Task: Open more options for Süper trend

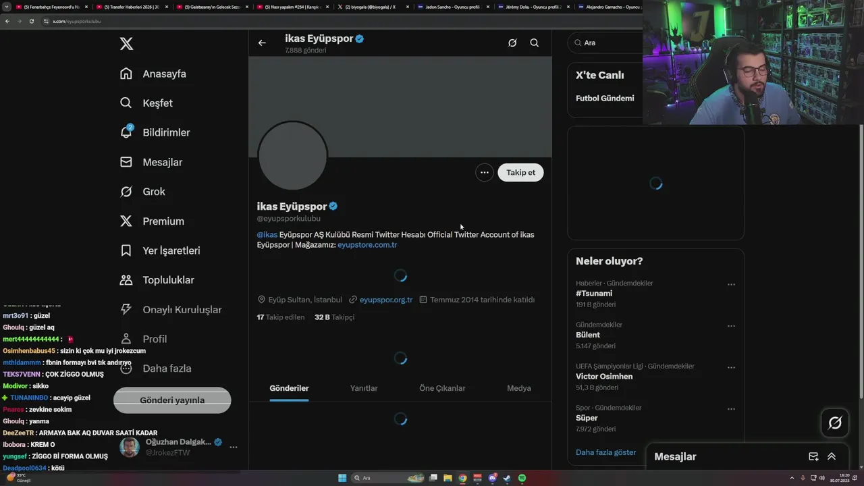Action: click(731, 409)
